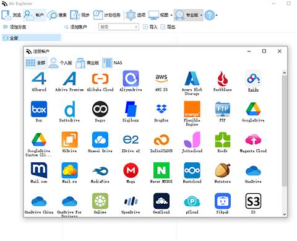Image resolution: width=297 pixels, height=241 pixels.
Task: Choose the Pikpak service icon
Action: click(222, 203)
